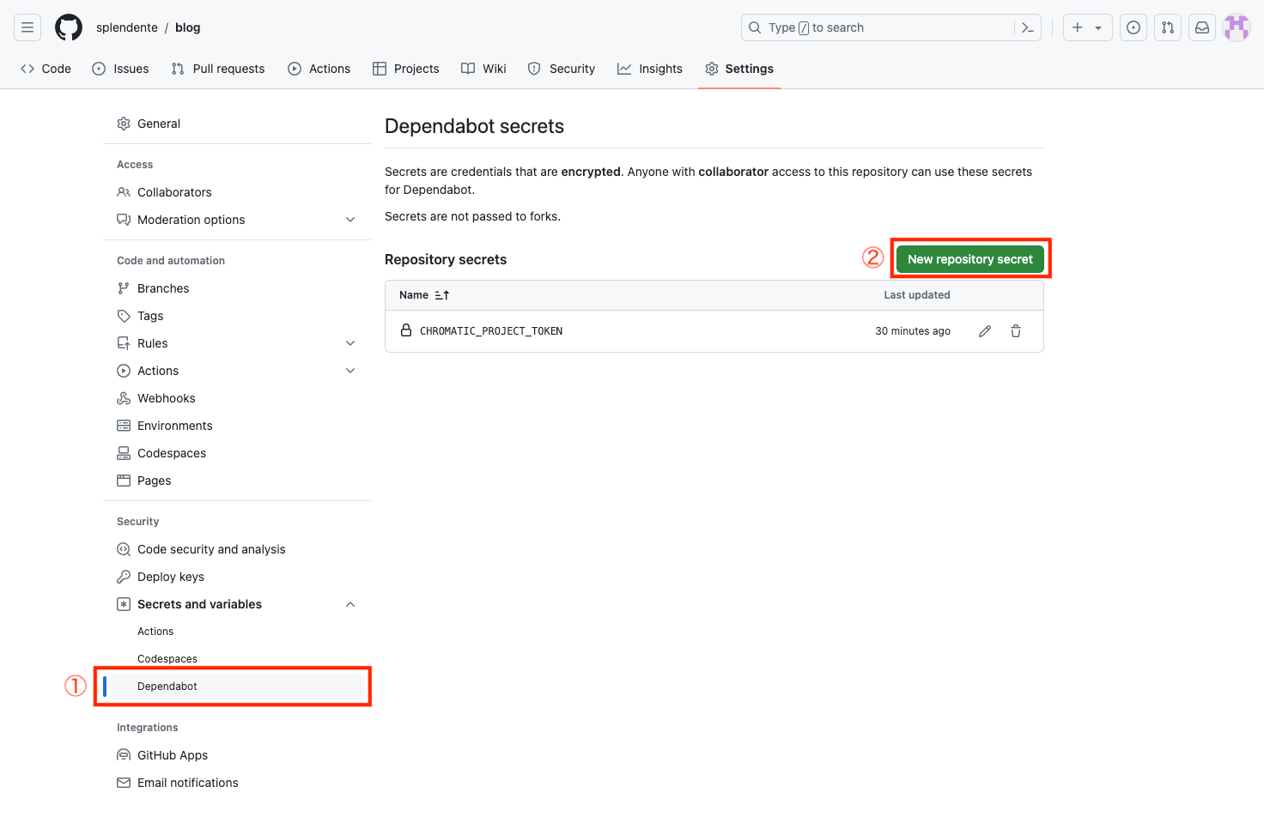Open Pages settings
1264x823 pixels.
point(237,481)
